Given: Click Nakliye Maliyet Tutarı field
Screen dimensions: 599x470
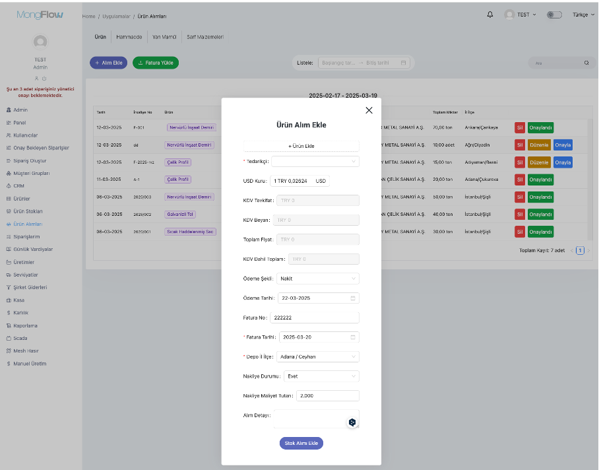Looking at the screenshot, I should [x=328, y=395].
